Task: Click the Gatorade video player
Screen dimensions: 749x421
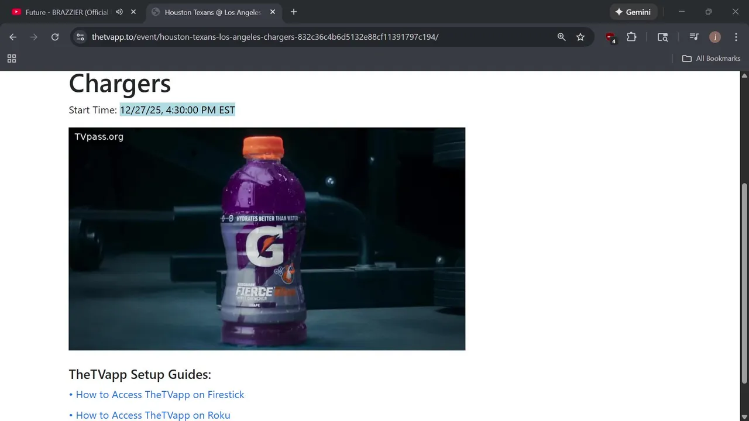Action: tap(267, 239)
